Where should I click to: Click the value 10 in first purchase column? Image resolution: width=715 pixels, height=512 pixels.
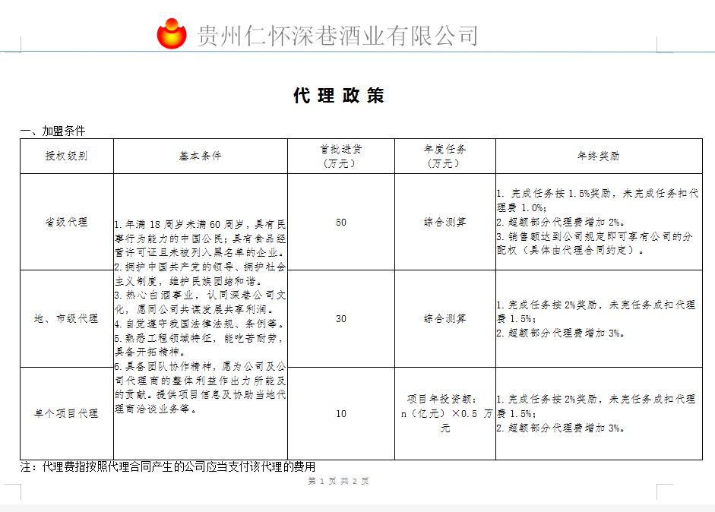pos(340,413)
